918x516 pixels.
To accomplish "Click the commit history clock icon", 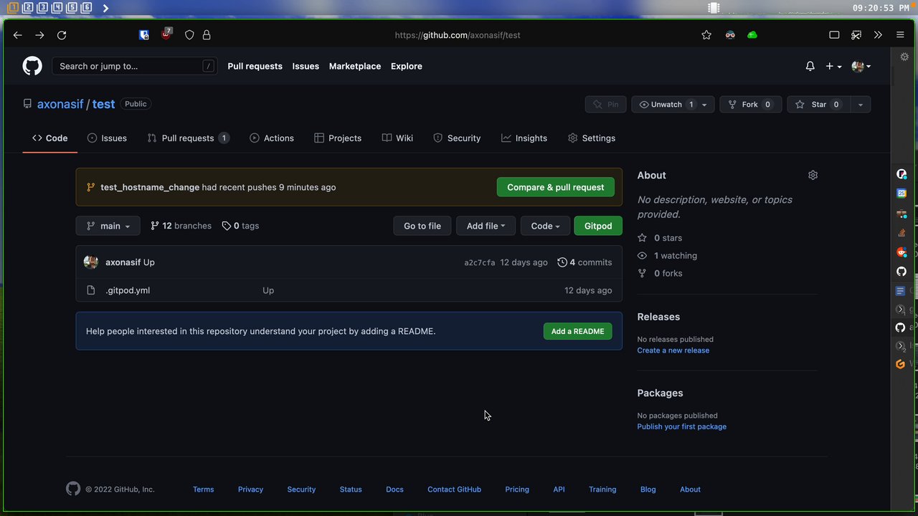I will (562, 262).
